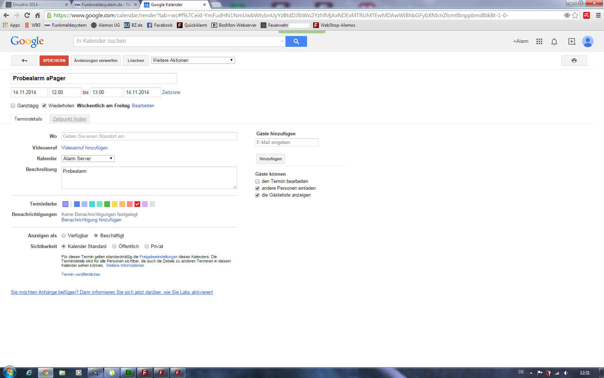
Task: Click the Benachrichtigung hinzufügen link
Action: [x=91, y=220]
